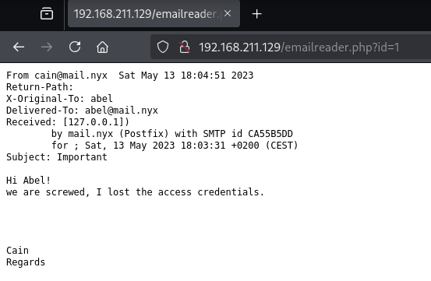Screen dimensions: 431x281
Task: Open the Firefox View tab list icon
Action: pos(47,14)
